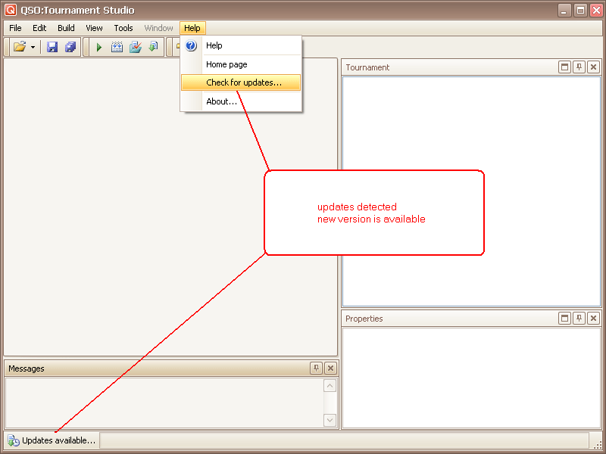Click the toolbar icon right of Run

117,47
